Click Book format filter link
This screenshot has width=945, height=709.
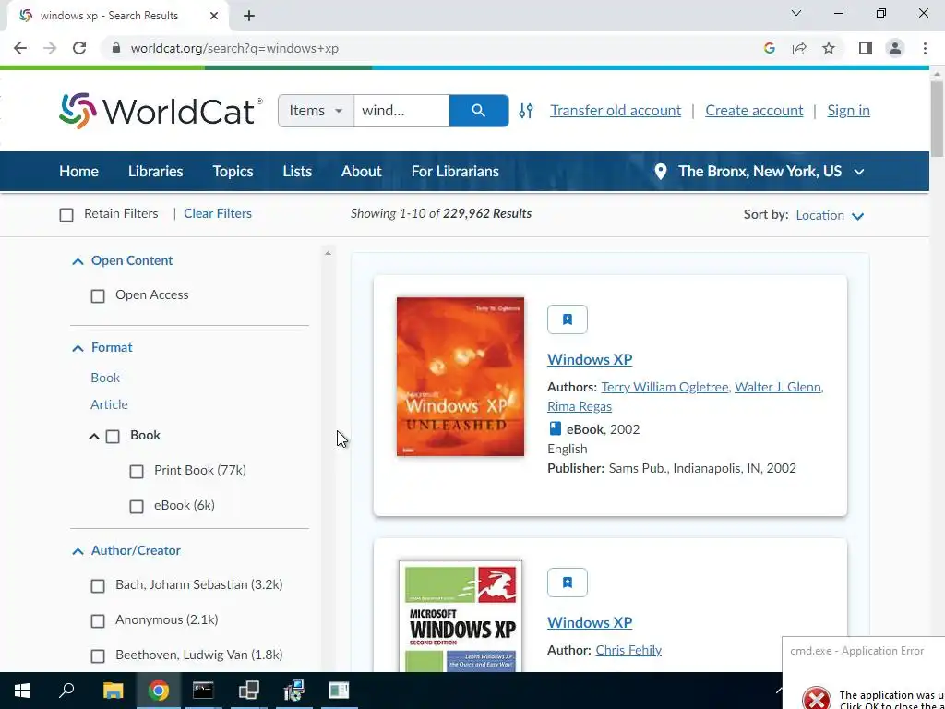pyautogui.click(x=105, y=378)
